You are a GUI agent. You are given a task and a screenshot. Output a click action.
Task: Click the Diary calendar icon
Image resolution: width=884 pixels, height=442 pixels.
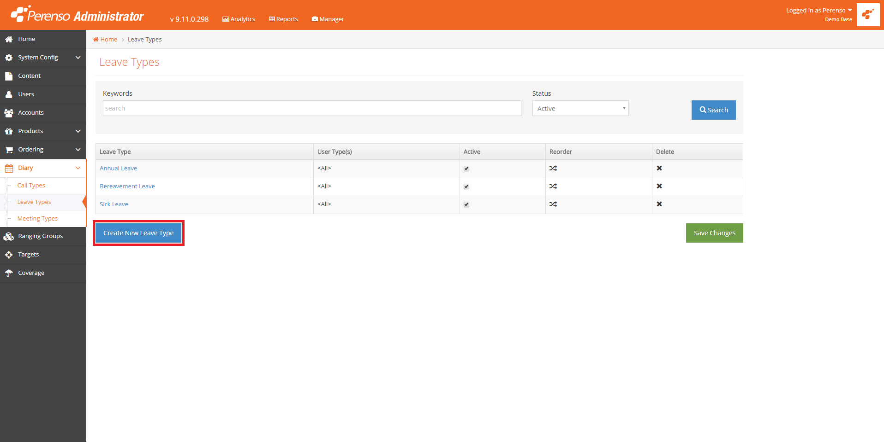(x=9, y=168)
